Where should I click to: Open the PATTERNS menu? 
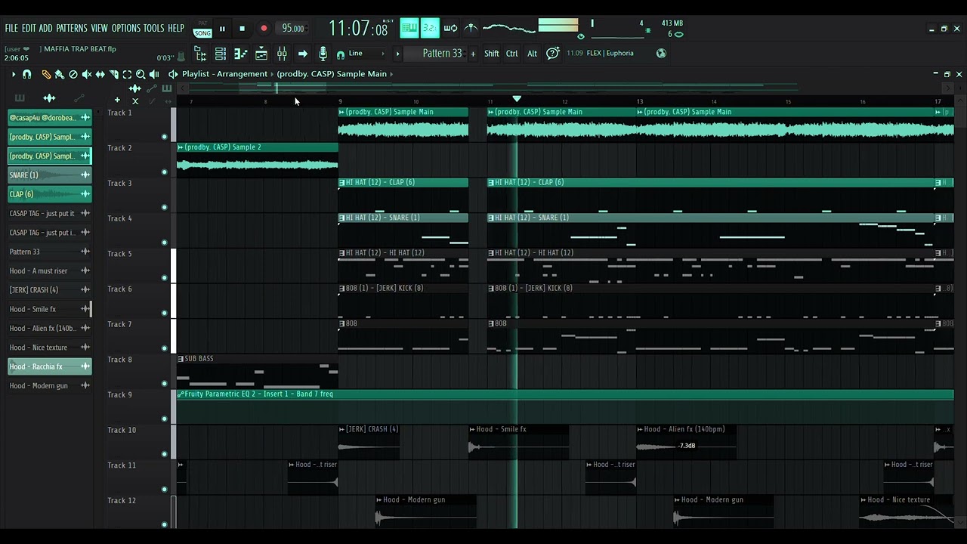click(x=72, y=28)
